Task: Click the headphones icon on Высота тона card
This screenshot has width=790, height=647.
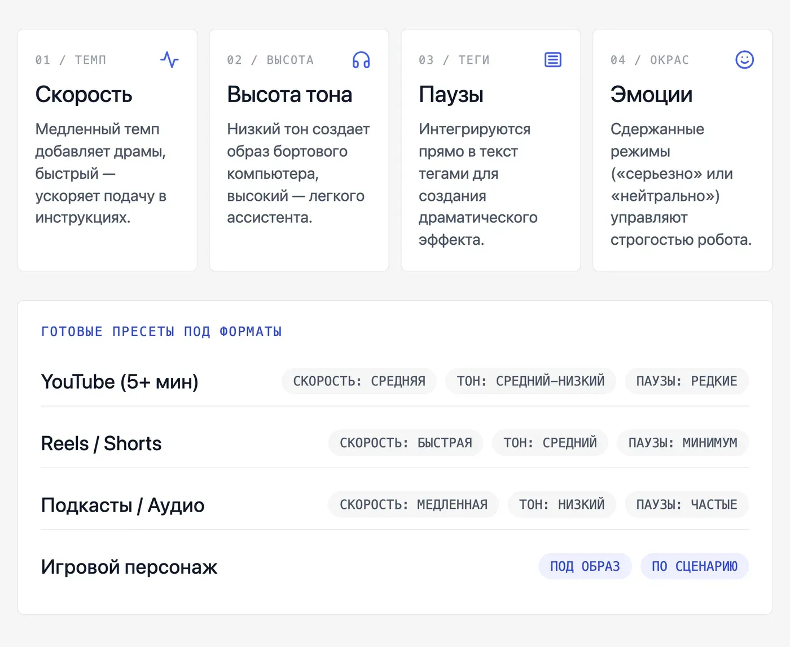Action: (361, 60)
